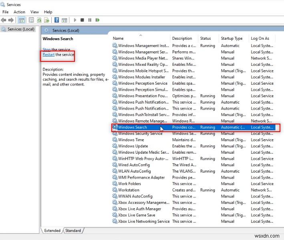Open Help via blue question mark icon
Viewport: 284px width, 240px height.
click(57, 20)
